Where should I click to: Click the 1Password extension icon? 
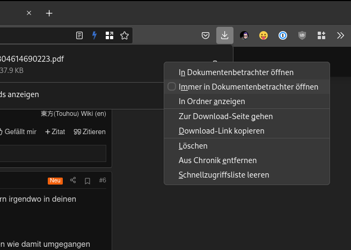click(x=283, y=35)
